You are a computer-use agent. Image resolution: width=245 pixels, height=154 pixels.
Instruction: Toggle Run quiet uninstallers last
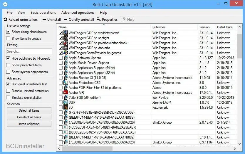click(8, 84)
